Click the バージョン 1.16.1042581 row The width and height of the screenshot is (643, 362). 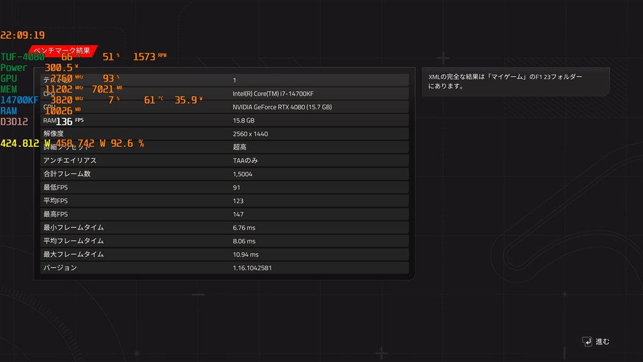(224, 268)
